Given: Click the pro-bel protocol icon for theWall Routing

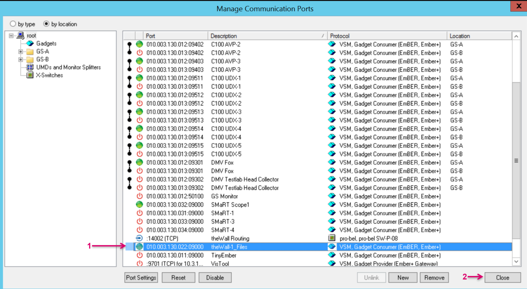Looking at the screenshot, I should (332, 238).
